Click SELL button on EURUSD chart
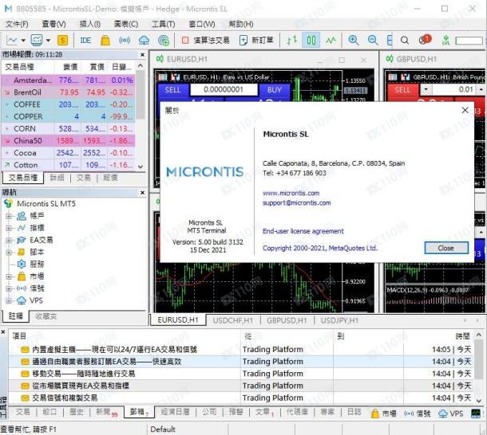 point(172,90)
